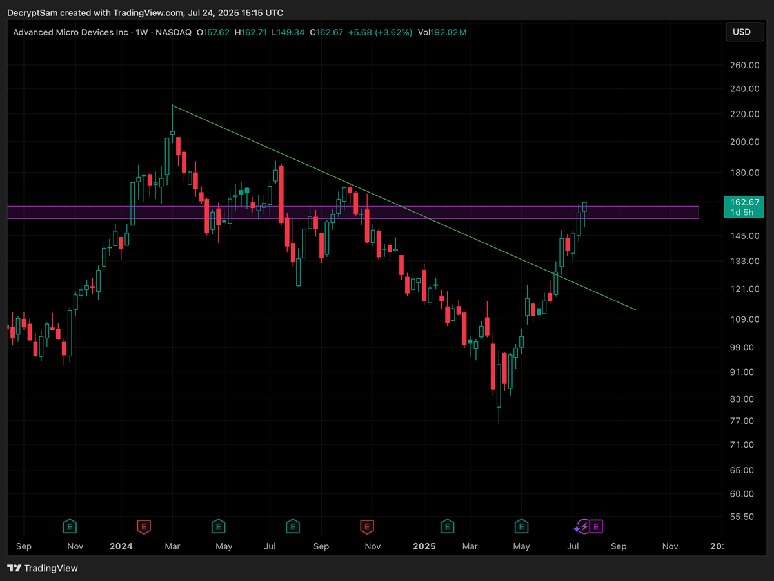Screen dimensions: 774x581
Task: Open the green earnings marker near November 2023
Action: 70,527
